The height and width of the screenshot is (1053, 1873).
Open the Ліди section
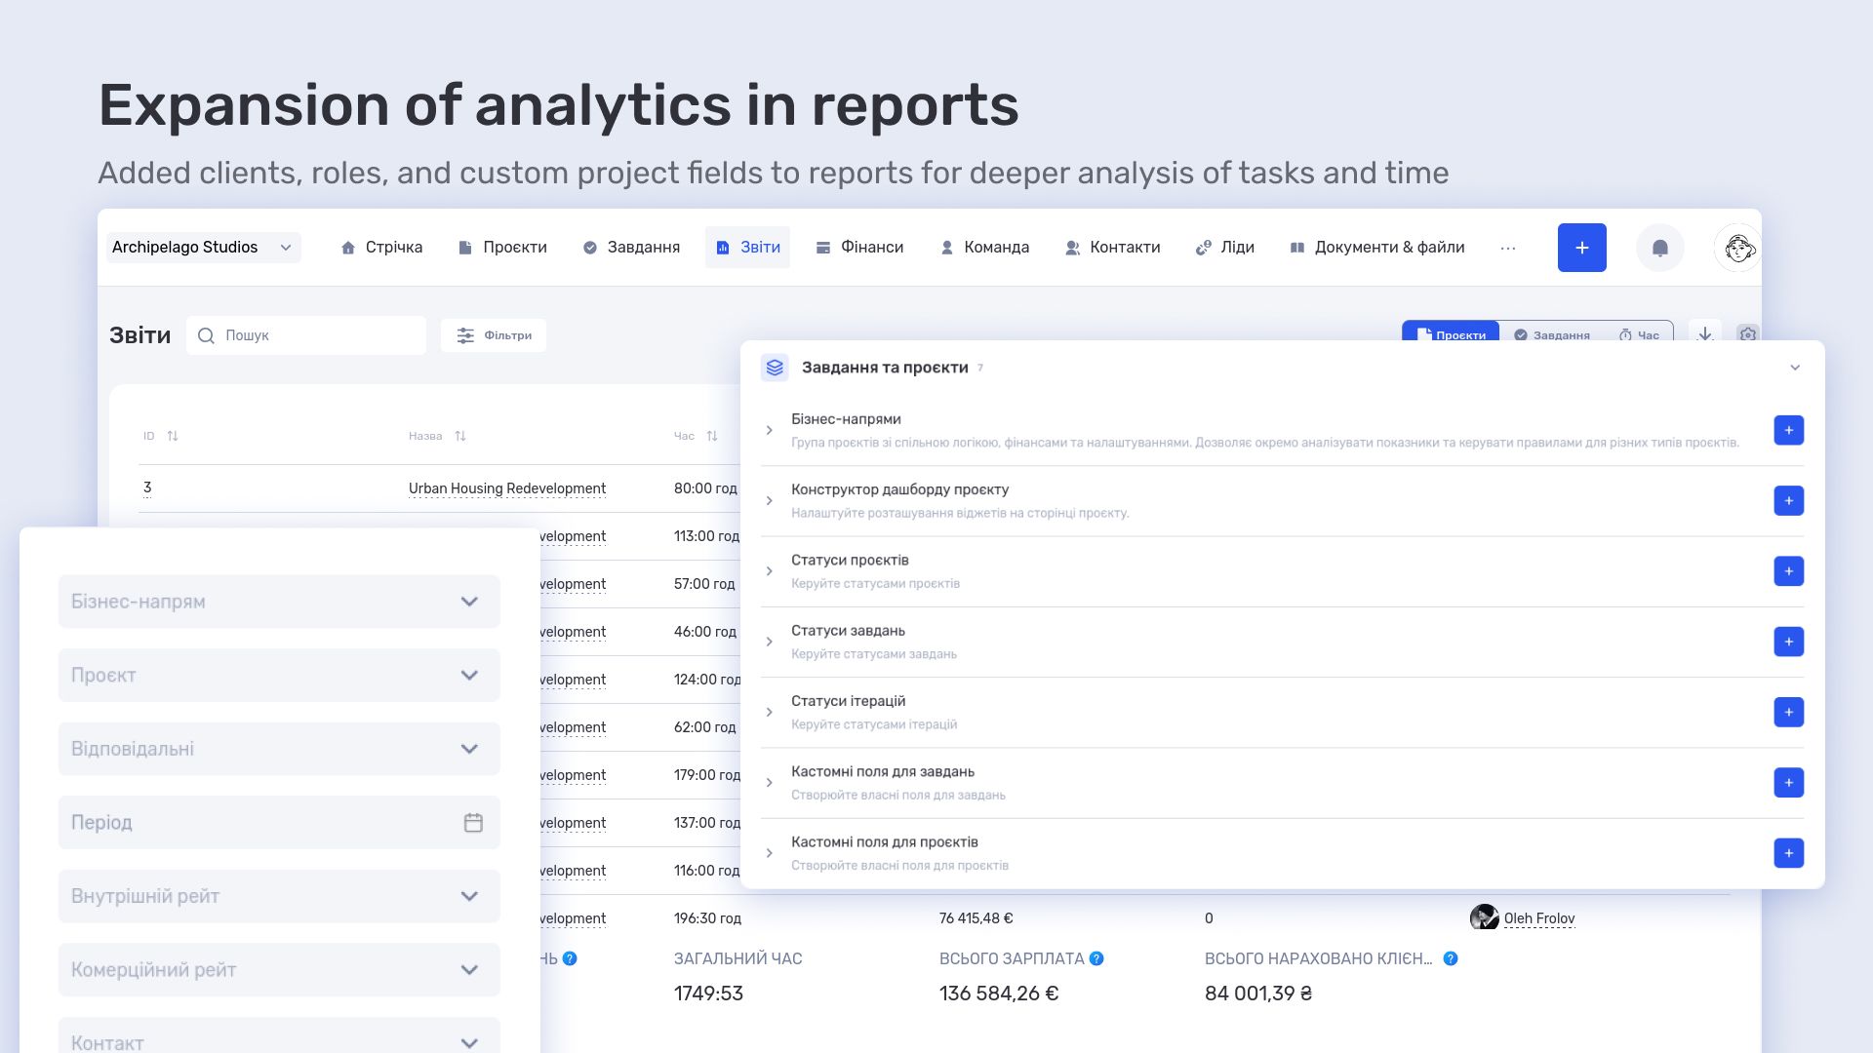pos(1225,248)
